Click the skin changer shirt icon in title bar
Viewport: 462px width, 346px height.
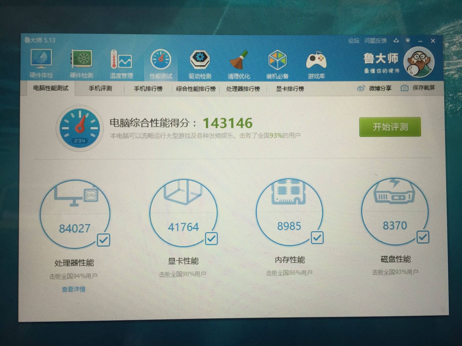click(x=396, y=40)
